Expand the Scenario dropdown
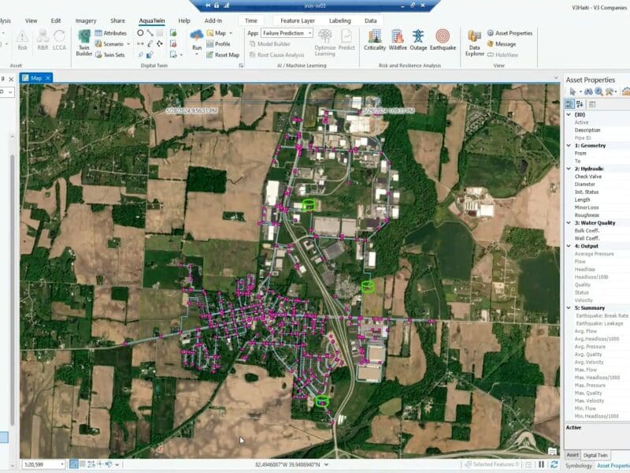 128,44
